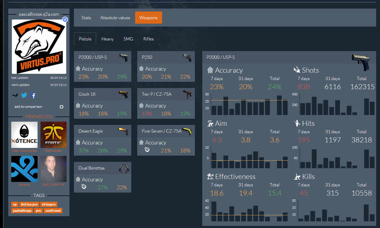The image size is (380, 228).
Task: Open friend Kairi SteelSeries profile link
Action: tap(24, 151)
